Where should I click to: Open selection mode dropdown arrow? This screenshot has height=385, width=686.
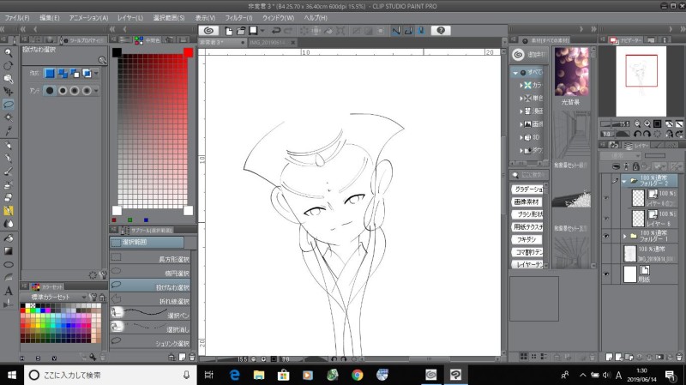tap(96, 73)
